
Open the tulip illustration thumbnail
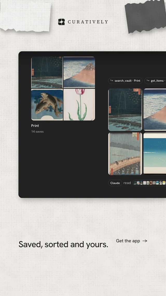[x=79, y=105]
